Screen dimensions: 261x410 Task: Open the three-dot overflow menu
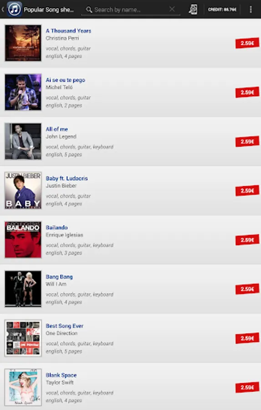click(251, 10)
